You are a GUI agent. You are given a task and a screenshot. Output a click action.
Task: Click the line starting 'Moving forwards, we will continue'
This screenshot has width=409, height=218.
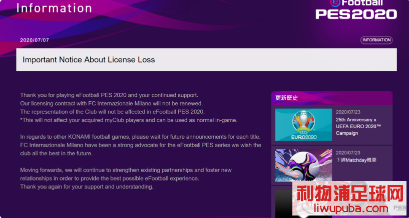click(x=126, y=171)
